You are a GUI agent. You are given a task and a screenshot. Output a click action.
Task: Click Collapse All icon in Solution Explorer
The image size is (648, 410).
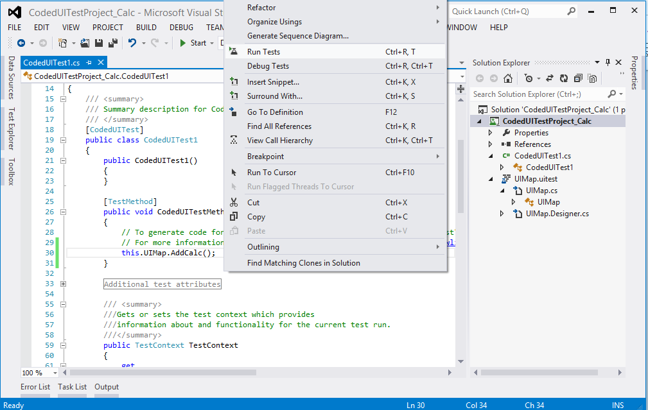click(x=577, y=78)
